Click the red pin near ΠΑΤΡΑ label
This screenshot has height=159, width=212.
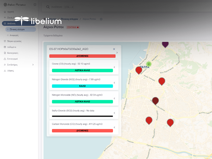coord(139,70)
